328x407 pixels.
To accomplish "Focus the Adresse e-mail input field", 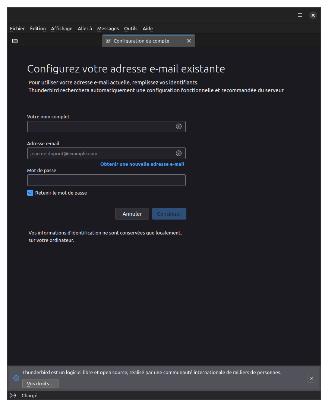I will 106,153.
